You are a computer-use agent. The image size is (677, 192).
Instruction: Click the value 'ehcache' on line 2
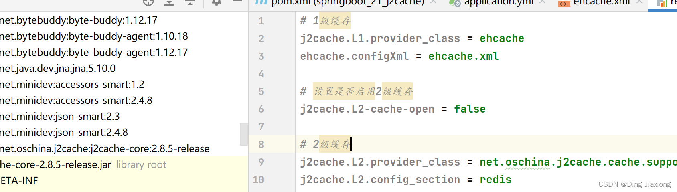pyautogui.click(x=502, y=38)
